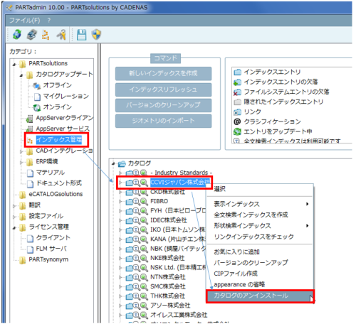The height and width of the screenshot is (324, 356).
Task: Click the ファイルシステムエントリの欠落 legend icon
Action: 237,92
